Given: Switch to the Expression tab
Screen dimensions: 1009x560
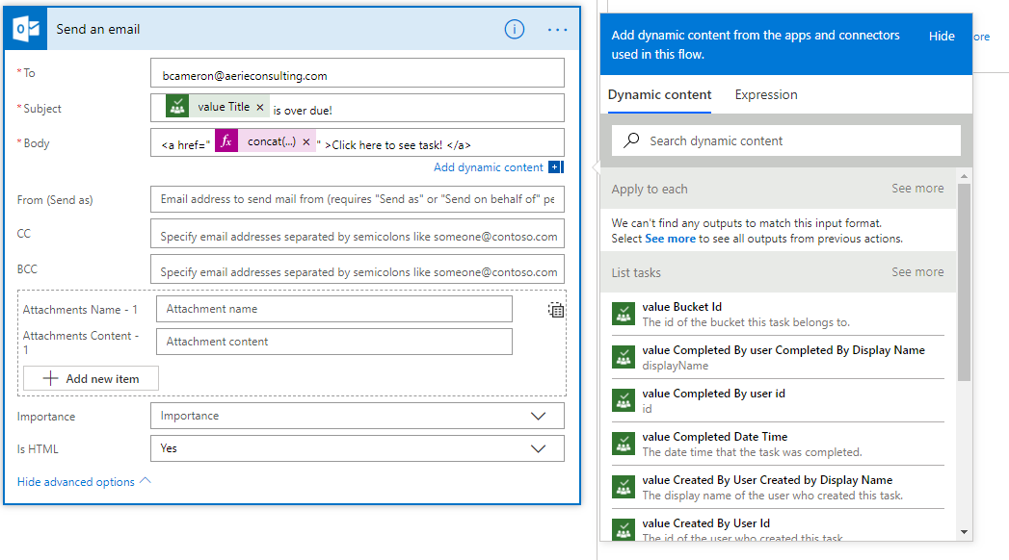Looking at the screenshot, I should click(x=766, y=95).
